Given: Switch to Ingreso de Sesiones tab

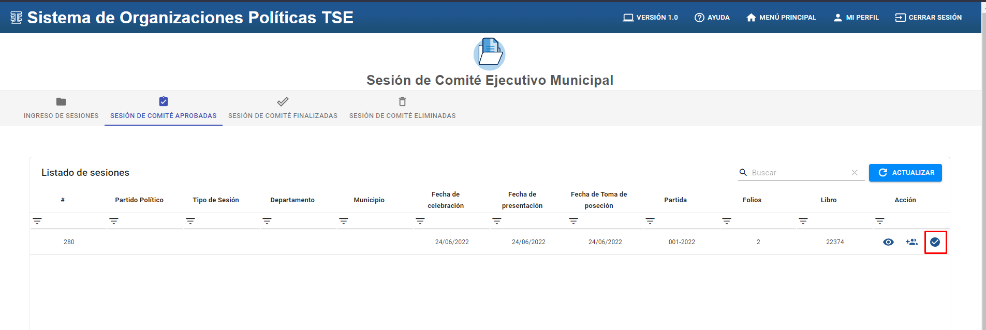Looking at the screenshot, I should click(x=61, y=109).
